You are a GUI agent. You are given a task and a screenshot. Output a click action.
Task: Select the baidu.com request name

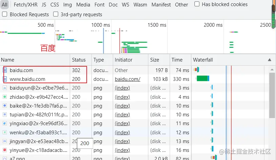21,70
